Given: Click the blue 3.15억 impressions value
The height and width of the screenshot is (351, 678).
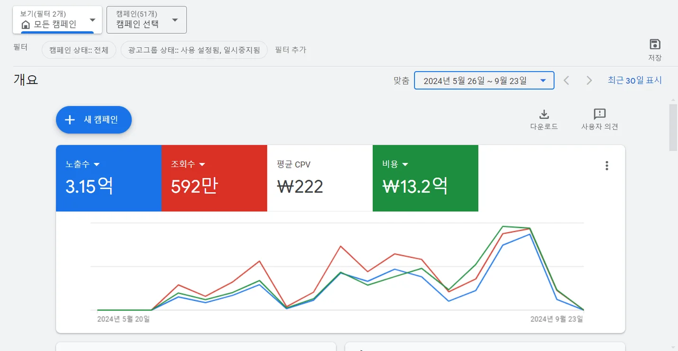Looking at the screenshot, I should [x=89, y=187].
